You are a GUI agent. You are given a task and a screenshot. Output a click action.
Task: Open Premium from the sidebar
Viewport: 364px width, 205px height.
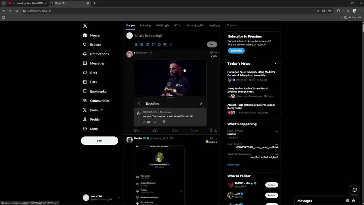point(93,110)
